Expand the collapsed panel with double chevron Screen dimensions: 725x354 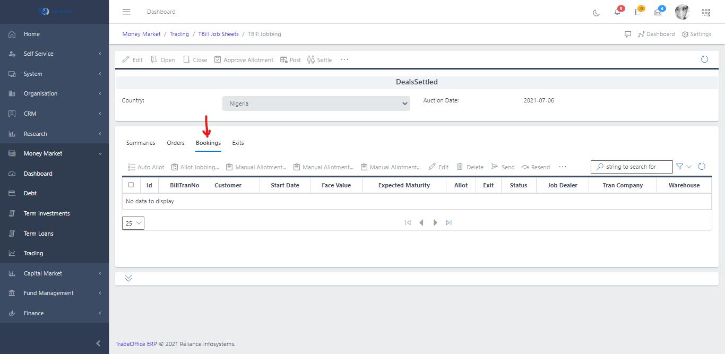128,279
